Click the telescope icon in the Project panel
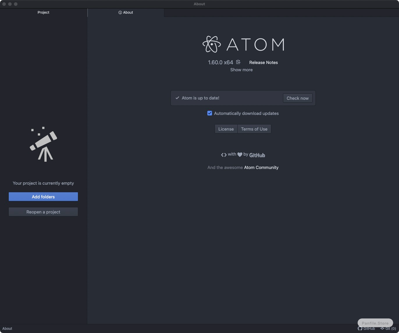 click(x=43, y=144)
